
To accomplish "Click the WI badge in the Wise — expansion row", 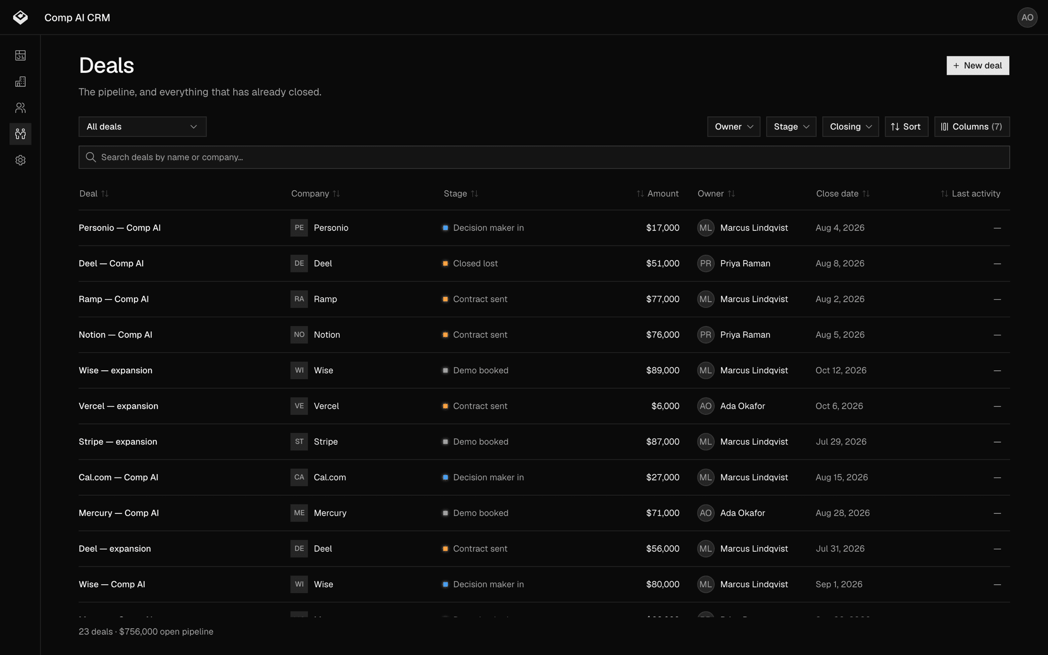I will 299,370.
